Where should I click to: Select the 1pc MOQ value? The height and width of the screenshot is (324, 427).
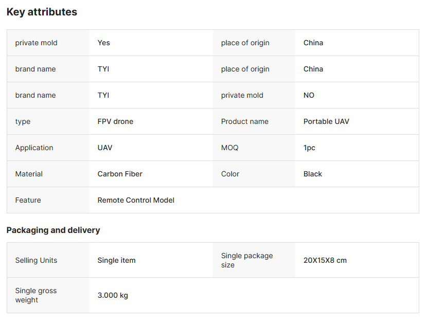pos(309,148)
